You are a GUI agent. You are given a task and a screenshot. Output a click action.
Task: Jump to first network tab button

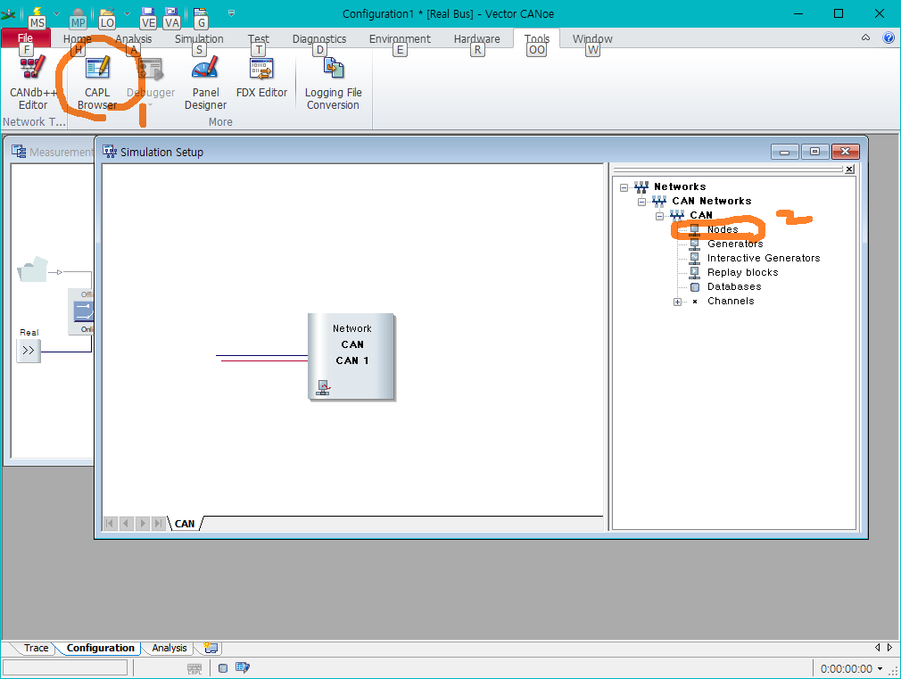point(110,524)
